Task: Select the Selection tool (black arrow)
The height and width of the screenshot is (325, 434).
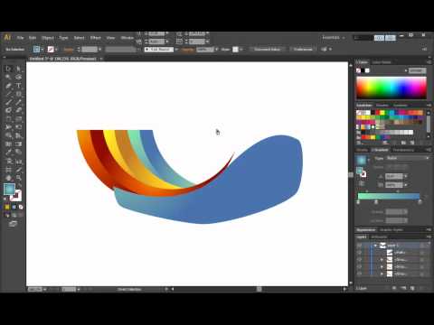Action: tap(8, 69)
